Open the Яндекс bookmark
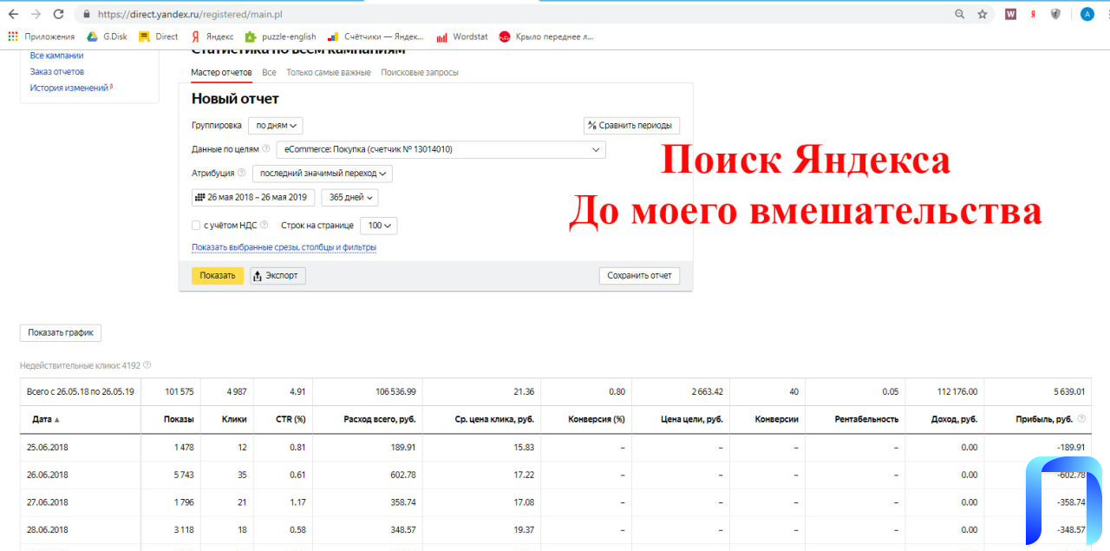1110x551 pixels. pyautogui.click(x=212, y=36)
